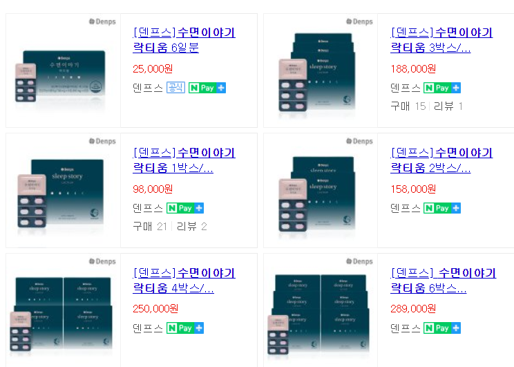Click N Pay icon on 188,000원 product
The image size is (514, 367).
coord(442,88)
